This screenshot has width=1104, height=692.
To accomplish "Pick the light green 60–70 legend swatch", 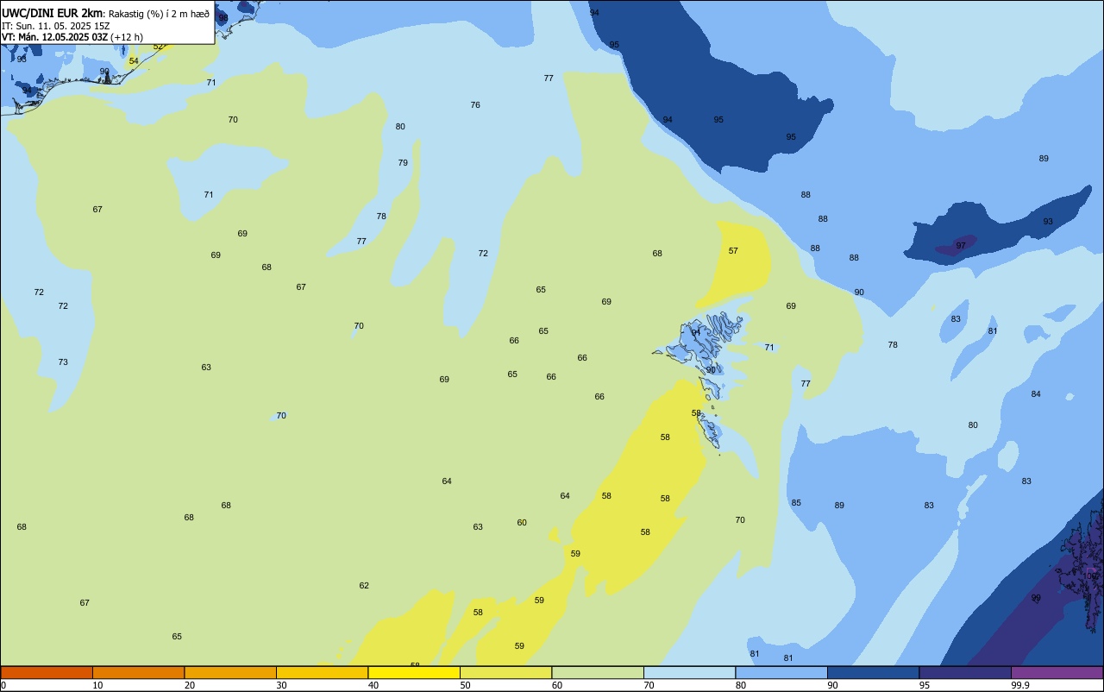I will click(x=598, y=672).
